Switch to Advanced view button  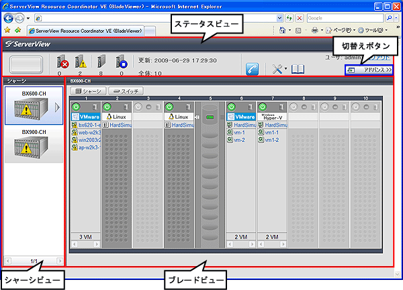(369, 70)
